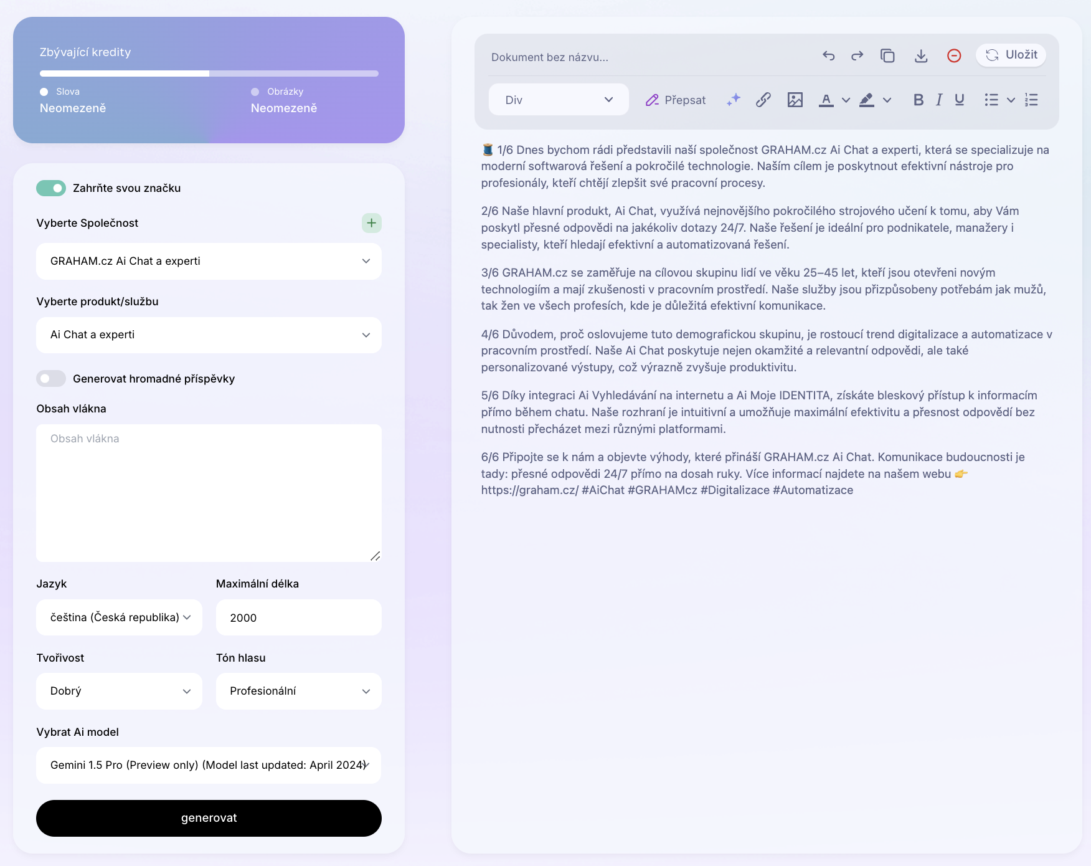Click the generovat button
This screenshot has height=866, width=1091.
(209, 818)
